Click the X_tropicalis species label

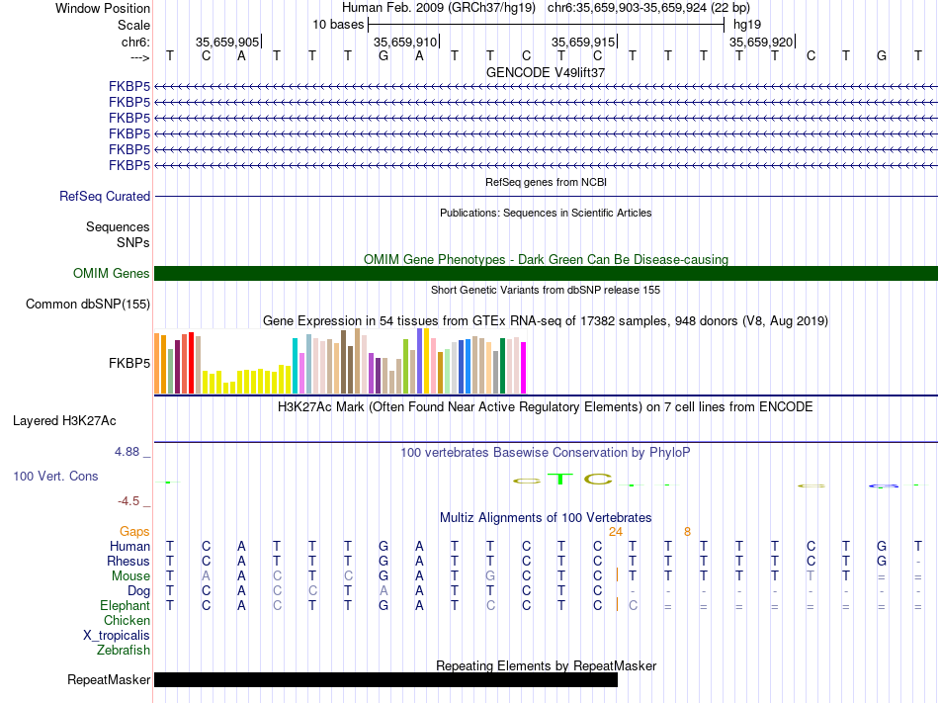pyautogui.click(x=117, y=636)
